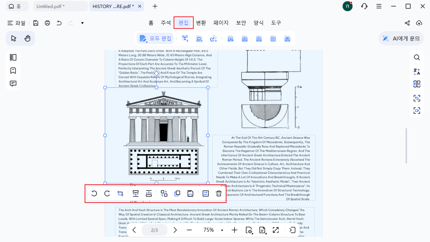This screenshot has height=242, width=430.
Task: Rotate image clockwise in floating toolbar
Action: [107, 193]
